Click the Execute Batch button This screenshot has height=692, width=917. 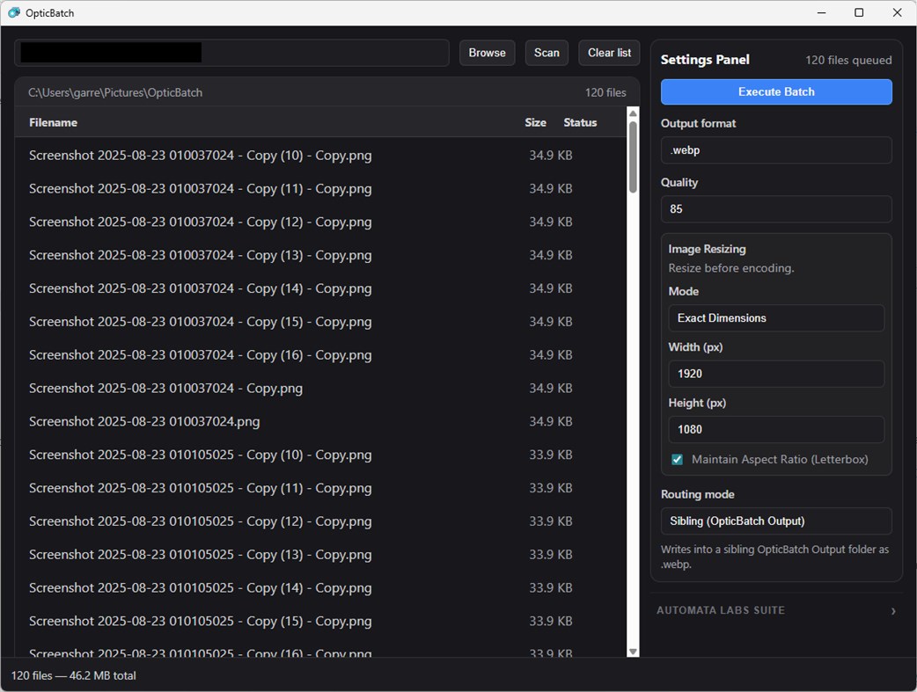(775, 91)
